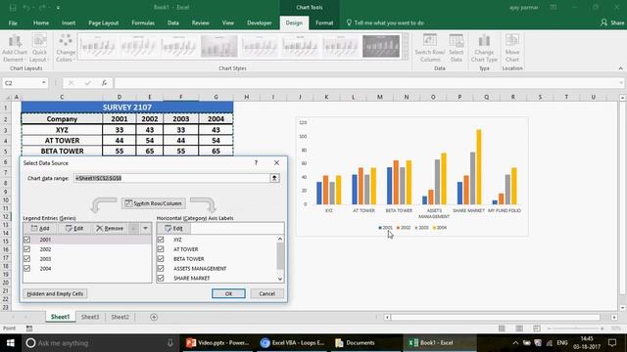Click Hidden and Empty Cells button

(55, 293)
